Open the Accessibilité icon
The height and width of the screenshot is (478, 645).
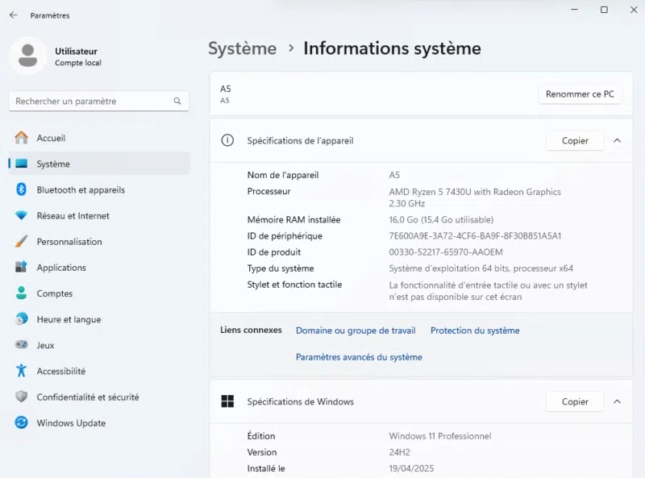pyautogui.click(x=22, y=372)
